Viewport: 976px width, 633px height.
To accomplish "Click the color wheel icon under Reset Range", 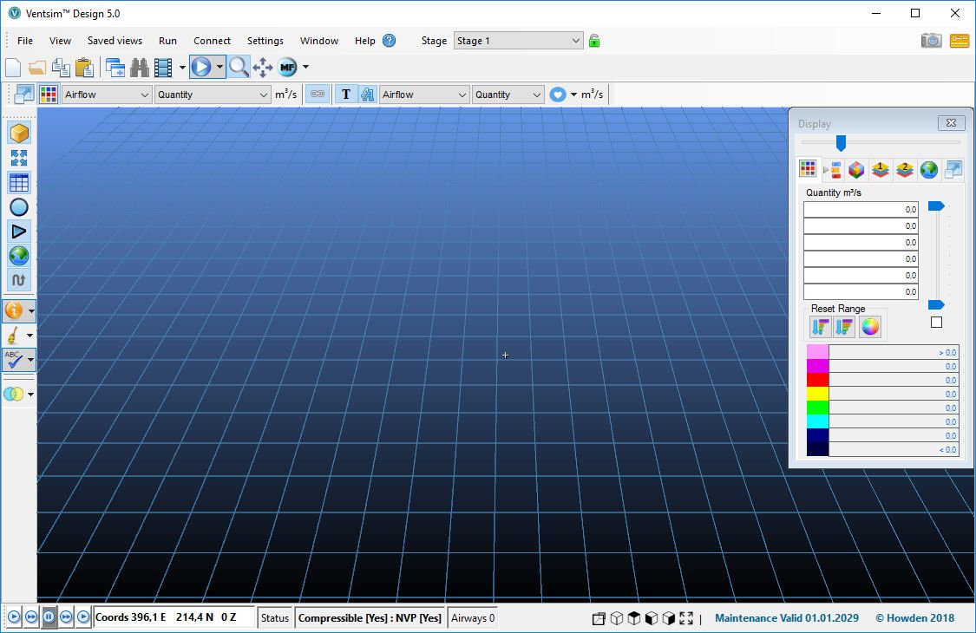I will [869, 326].
